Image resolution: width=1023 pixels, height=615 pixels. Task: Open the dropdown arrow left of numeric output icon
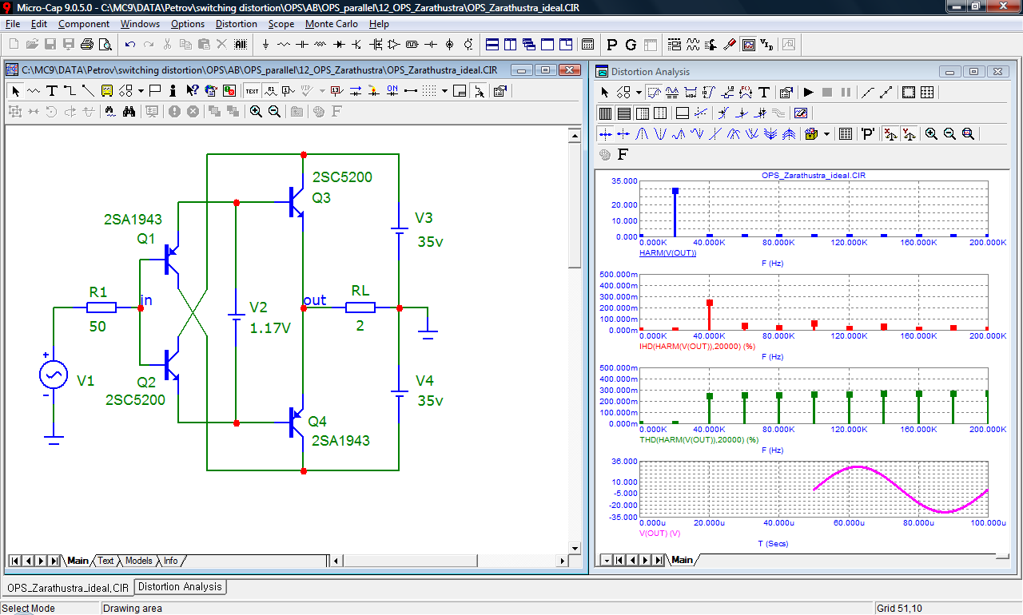pos(826,133)
